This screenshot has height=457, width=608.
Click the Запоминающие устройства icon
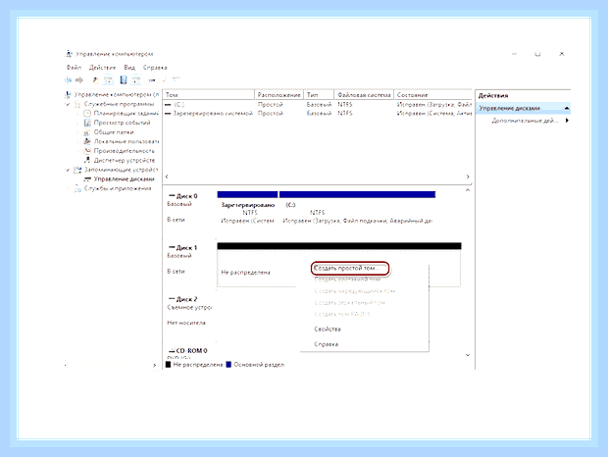pyautogui.click(x=77, y=170)
